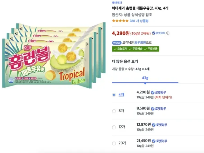Click the 와우회원 membership link

[x=140, y=43]
